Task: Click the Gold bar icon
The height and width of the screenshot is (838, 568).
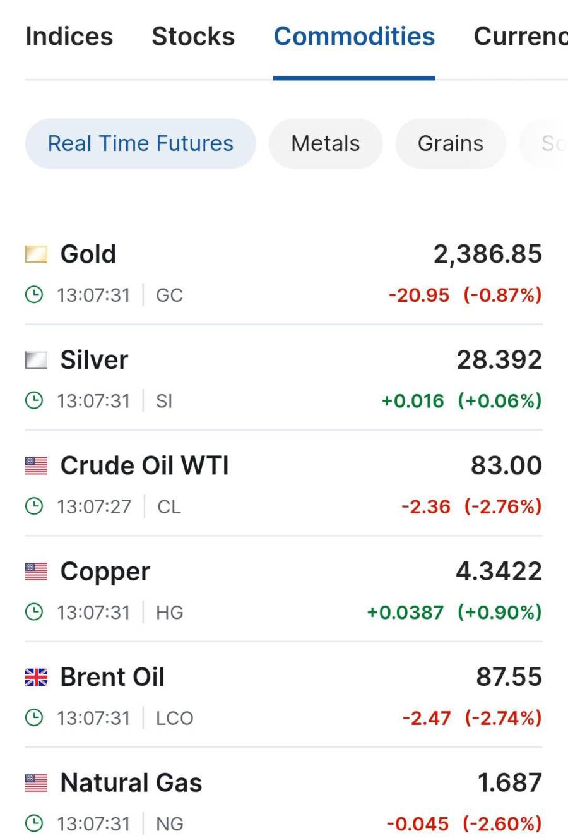Action: point(36,254)
